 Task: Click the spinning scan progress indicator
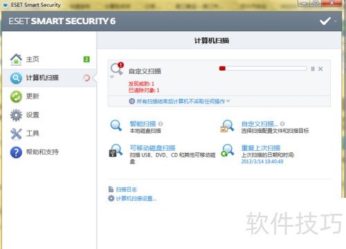tap(86, 78)
